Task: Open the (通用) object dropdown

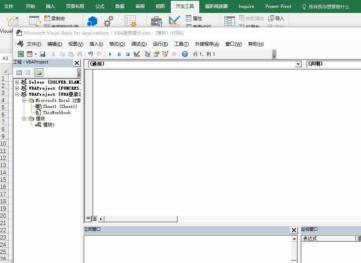Action: click(298, 64)
